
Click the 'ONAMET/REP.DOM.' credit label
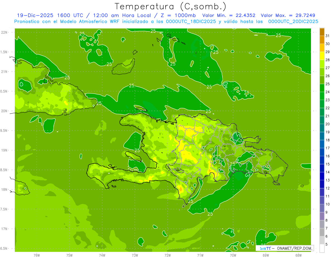click(x=294, y=248)
